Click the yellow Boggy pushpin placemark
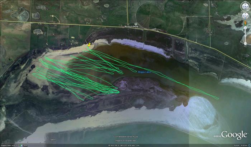251x147 pixels. click(89, 45)
